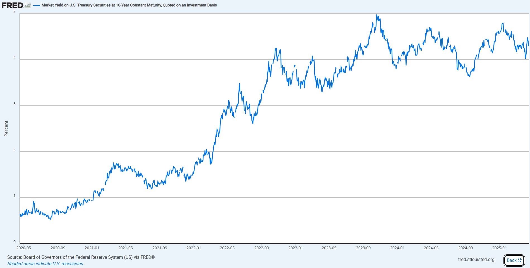Viewport: 530px width, 268px height.
Task: Click the 2022-01 x-axis date label
Action: point(194,248)
